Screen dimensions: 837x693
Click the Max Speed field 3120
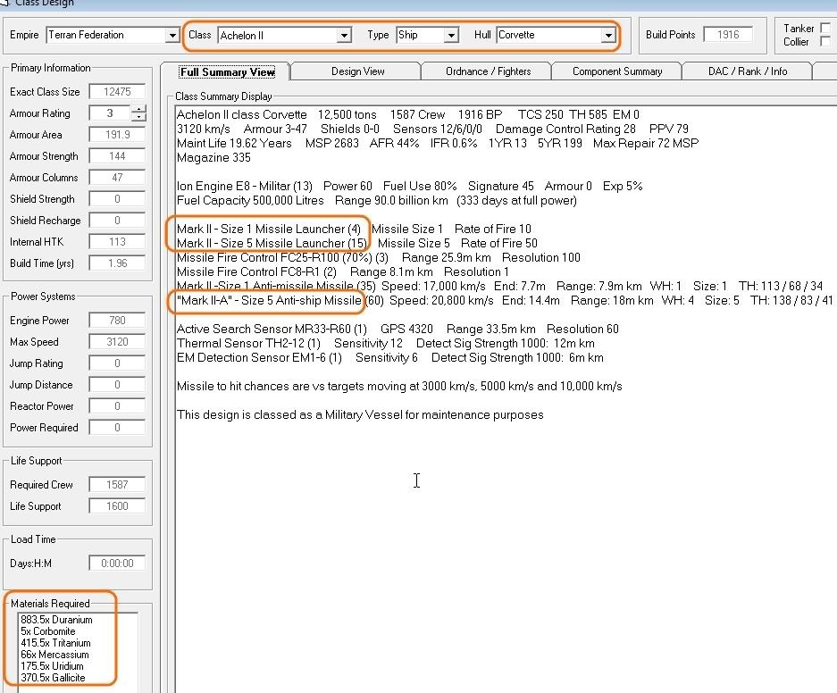click(117, 341)
